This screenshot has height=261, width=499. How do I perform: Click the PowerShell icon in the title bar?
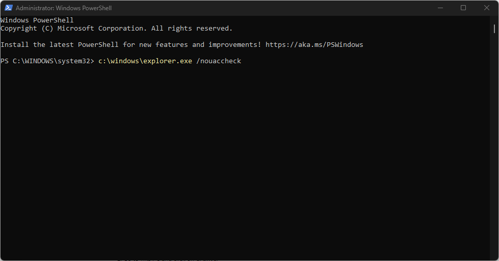9,8
